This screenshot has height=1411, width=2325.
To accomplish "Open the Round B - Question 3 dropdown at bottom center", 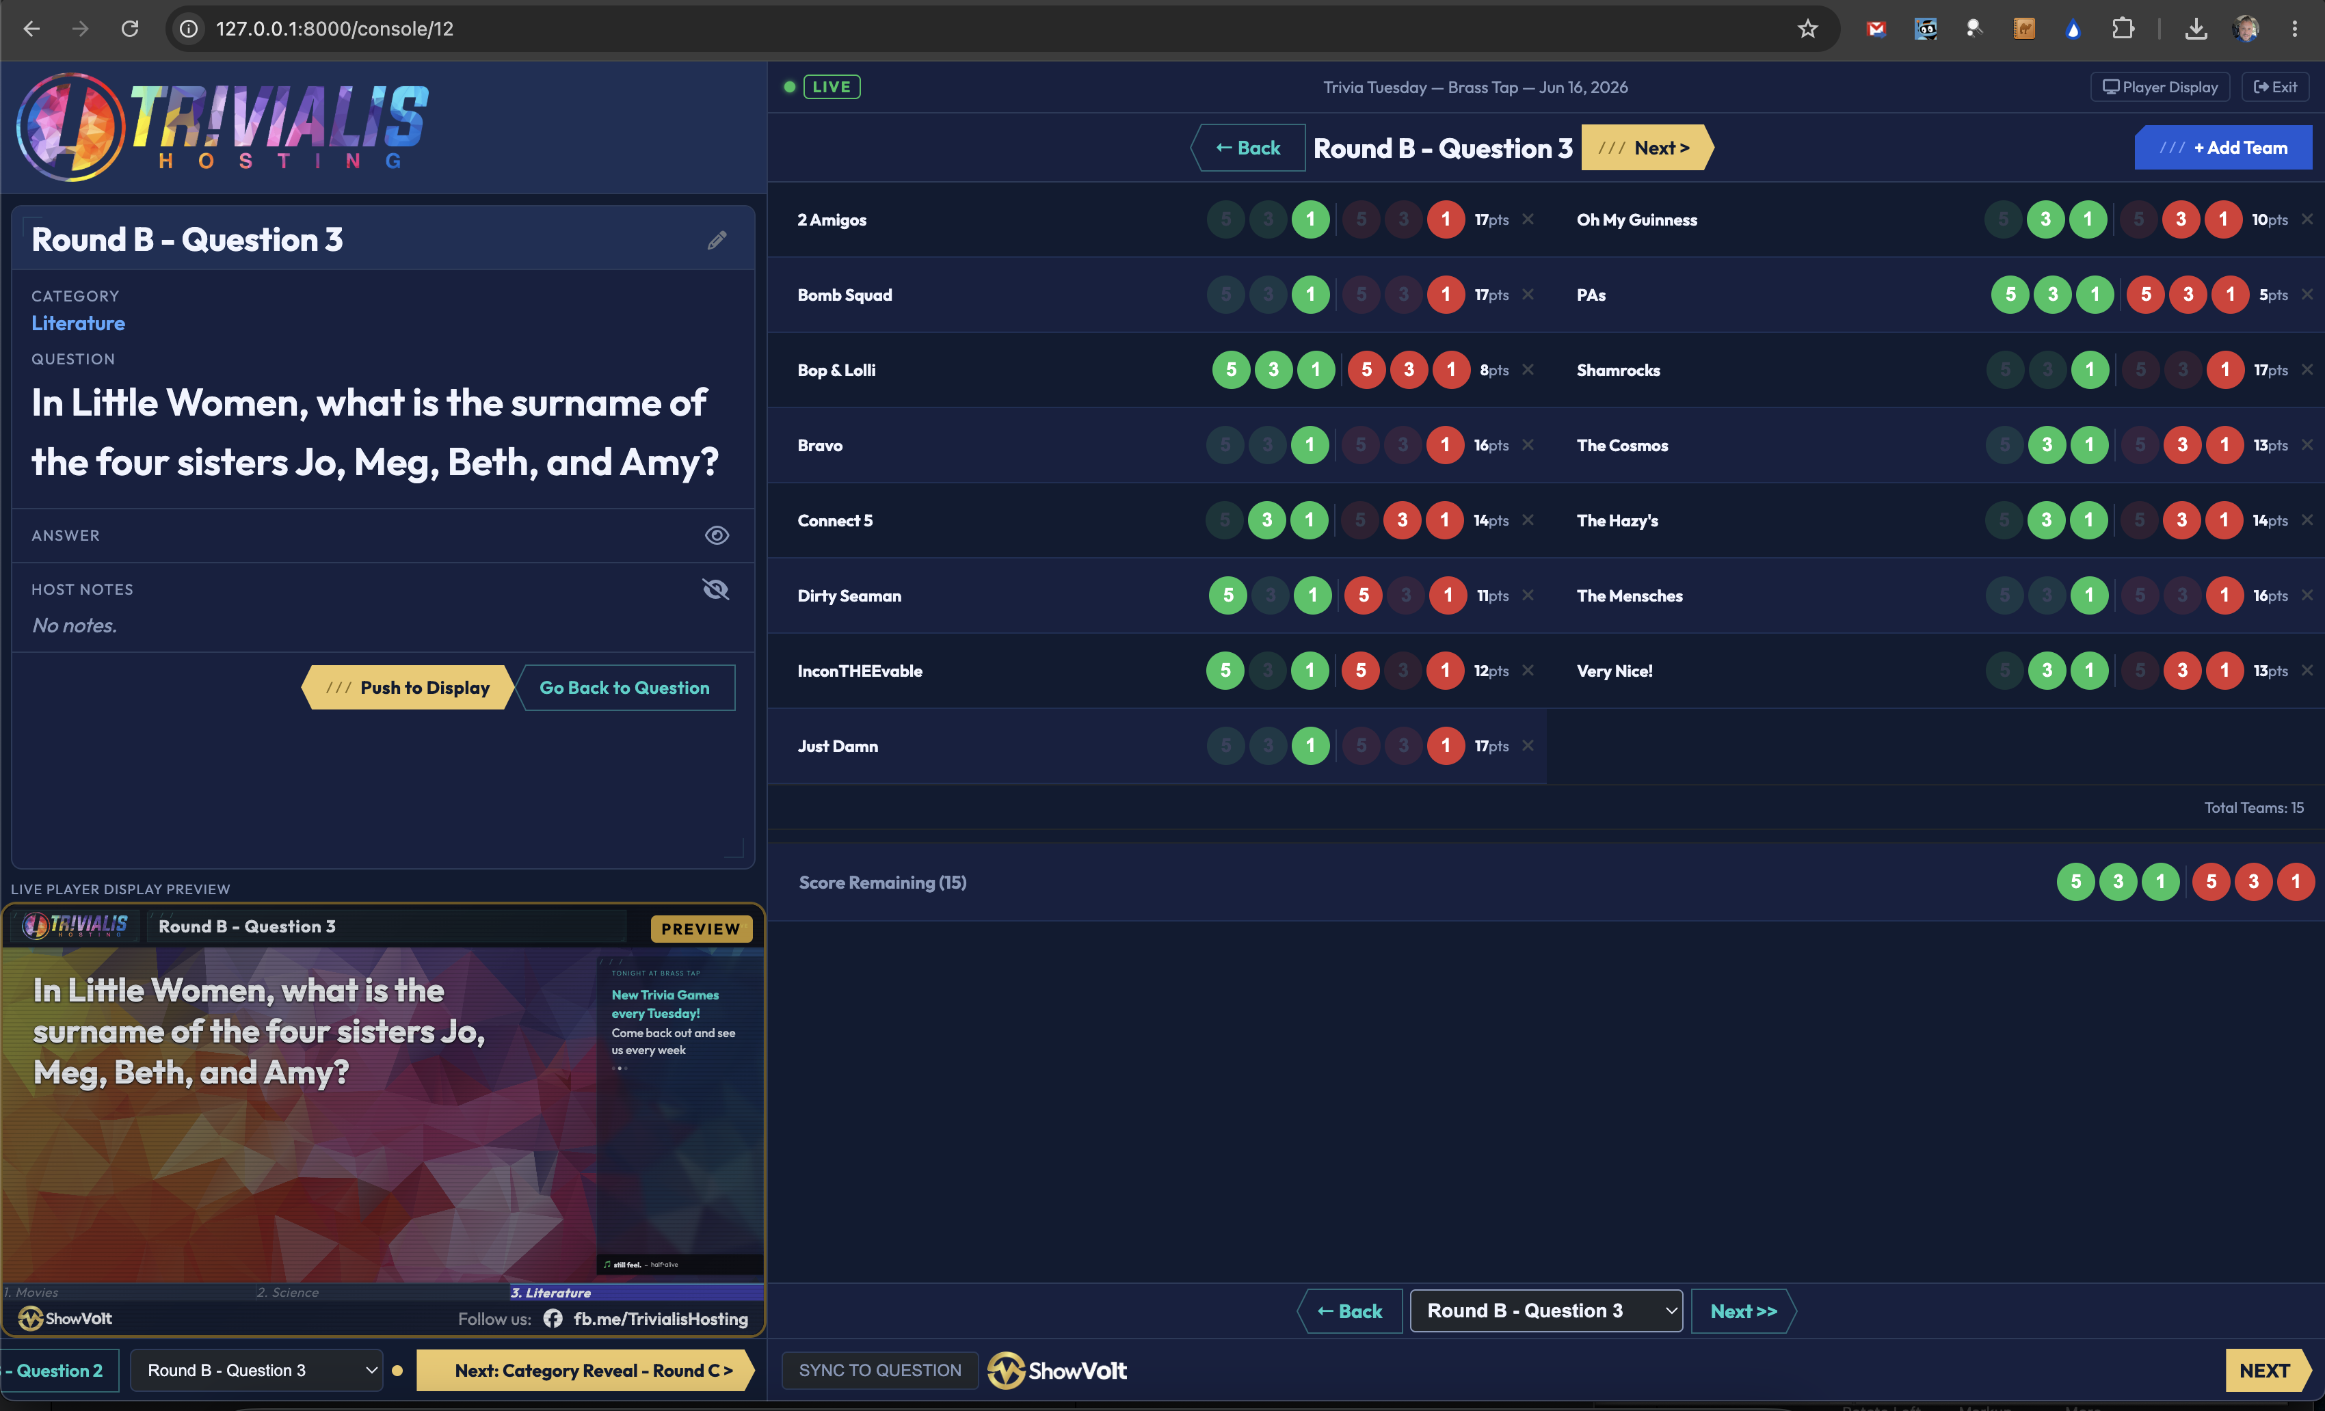I will pyautogui.click(x=1547, y=1311).
